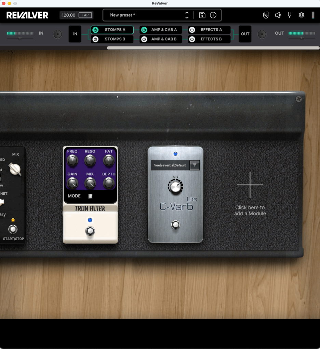This screenshot has height=349, width=320.
Task: Select the Stomps B section
Action: [x=115, y=39]
